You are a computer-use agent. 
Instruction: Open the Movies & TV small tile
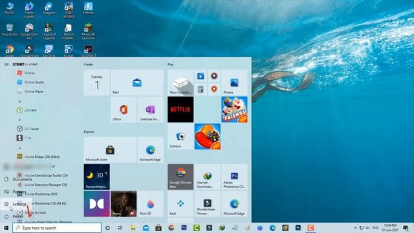coord(201,76)
